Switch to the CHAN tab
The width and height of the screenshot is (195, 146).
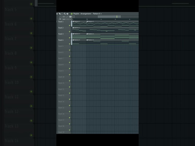click(67, 19)
